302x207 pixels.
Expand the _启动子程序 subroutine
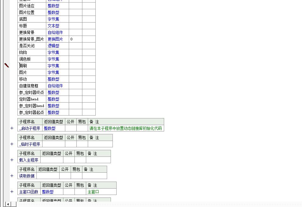click(12, 128)
